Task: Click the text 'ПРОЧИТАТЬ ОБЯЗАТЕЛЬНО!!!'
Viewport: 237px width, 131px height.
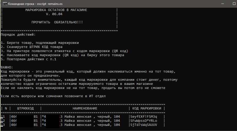Action: click(57, 22)
